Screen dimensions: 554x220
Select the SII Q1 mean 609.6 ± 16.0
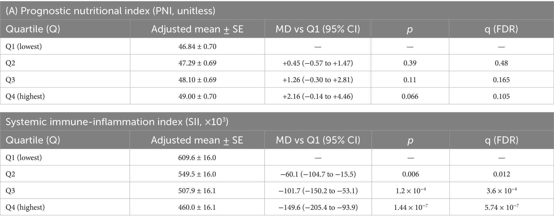197,158
